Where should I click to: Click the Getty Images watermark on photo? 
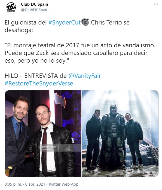(49, 148)
